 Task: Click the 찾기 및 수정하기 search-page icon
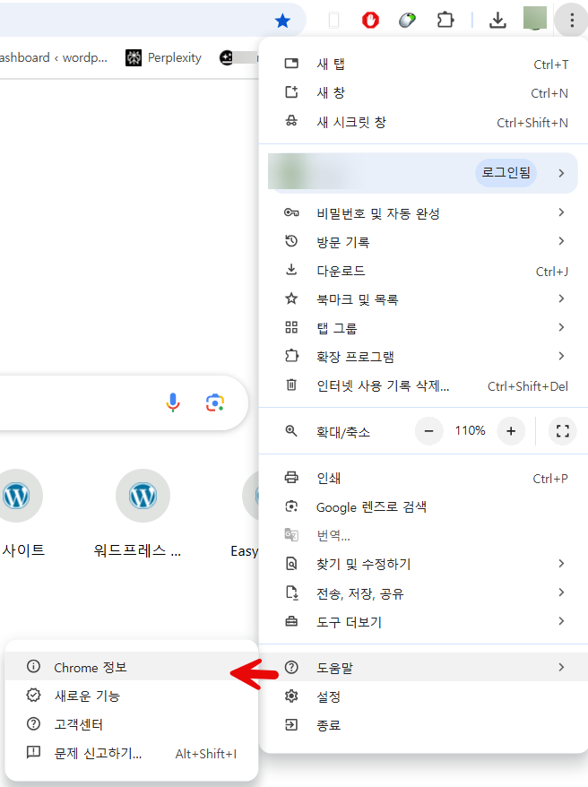point(291,564)
